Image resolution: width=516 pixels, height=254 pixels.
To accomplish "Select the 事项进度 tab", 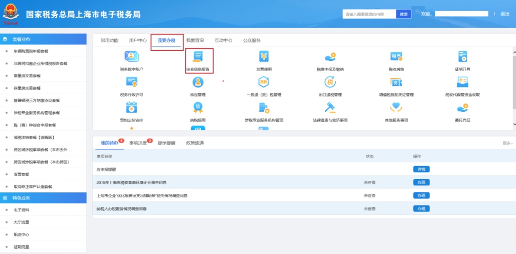I will 138,143.
